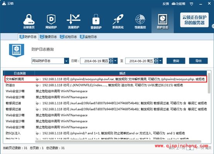This screenshot has height=154, width=214.
Task: Open the title bar dropdown menu arrow
Action: (x=192, y=4)
